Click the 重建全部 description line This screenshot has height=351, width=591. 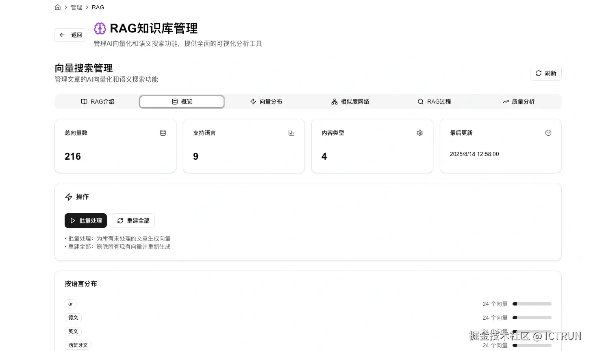pyautogui.click(x=117, y=247)
